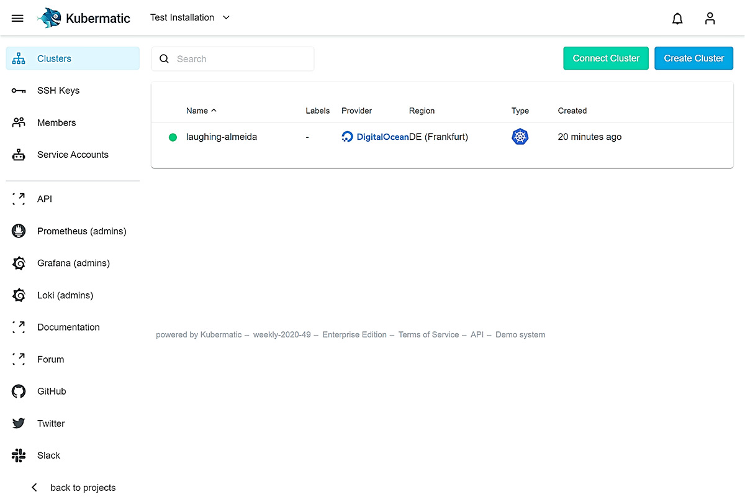The width and height of the screenshot is (745, 499).
Task: View the Members section
Action: click(x=56, y=122)
